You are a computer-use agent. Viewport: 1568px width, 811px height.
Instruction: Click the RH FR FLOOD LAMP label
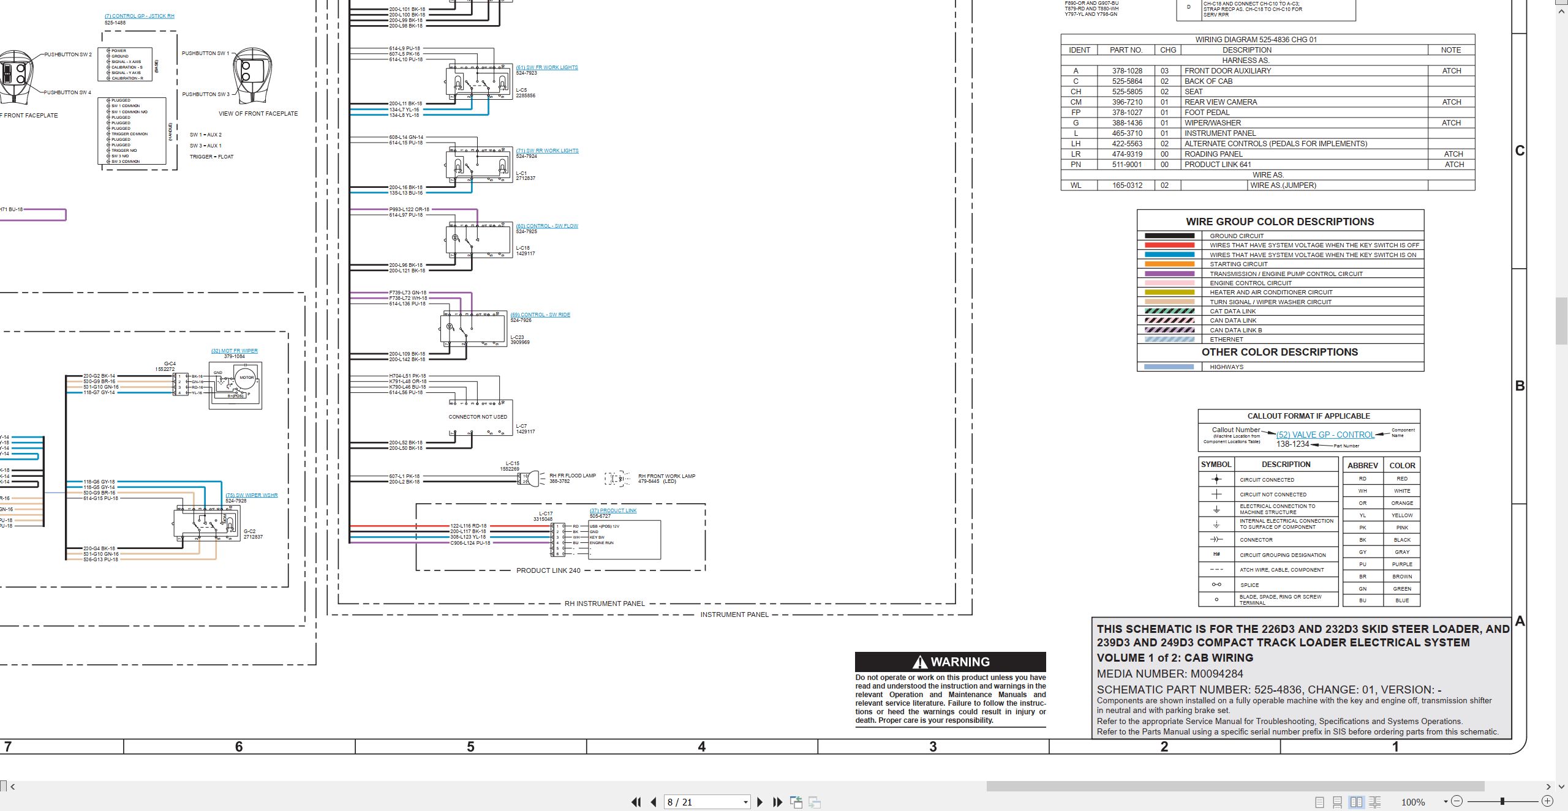pos(572,476)
